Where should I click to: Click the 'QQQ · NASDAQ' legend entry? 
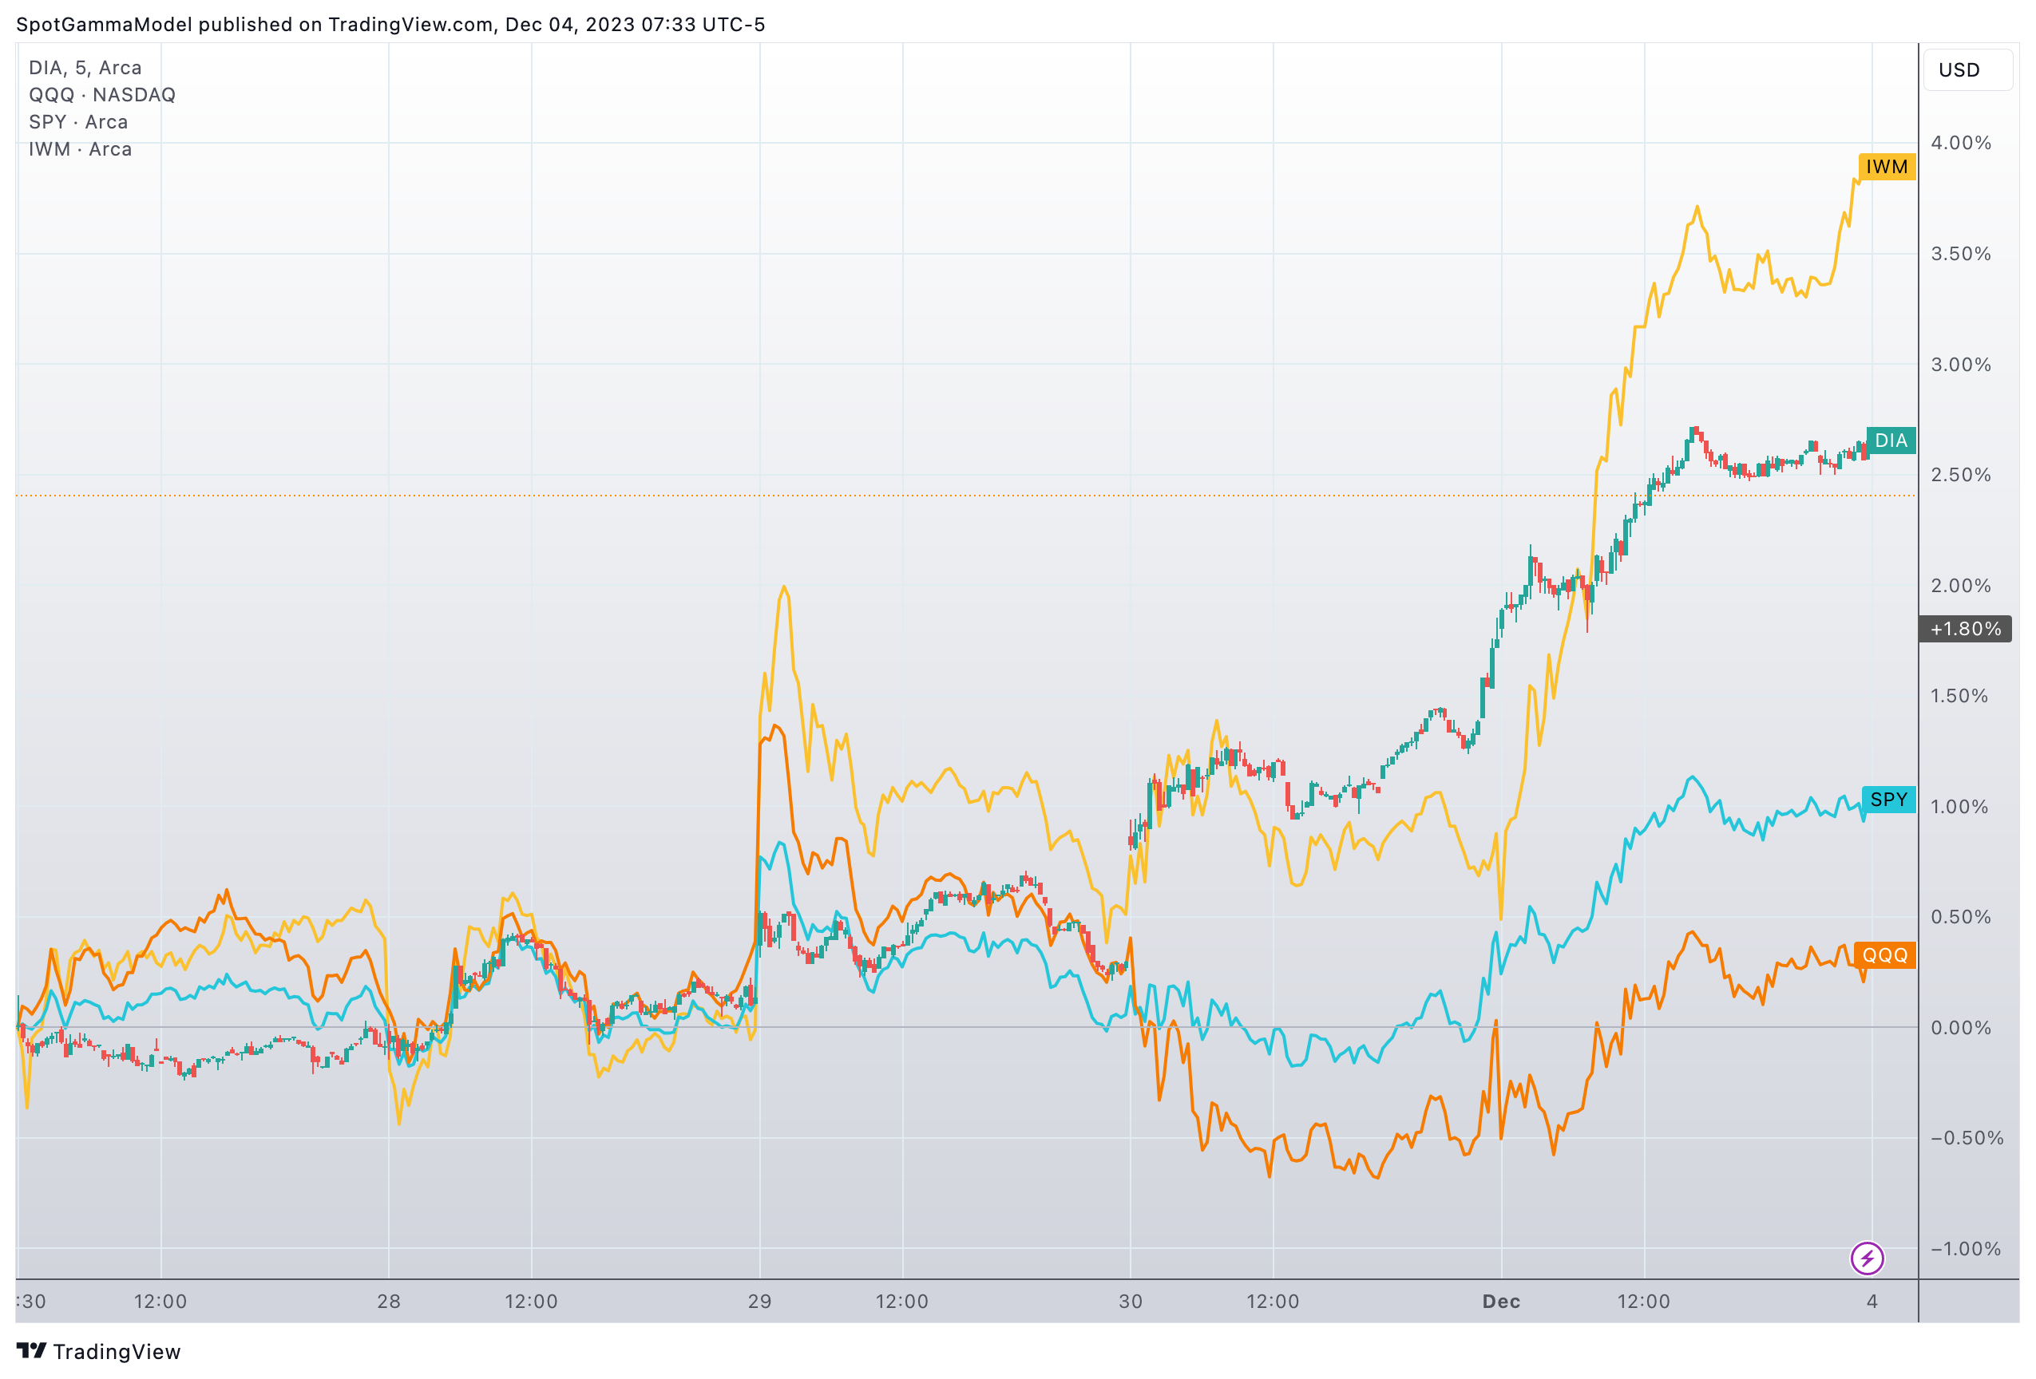click(x=101, y=94)
